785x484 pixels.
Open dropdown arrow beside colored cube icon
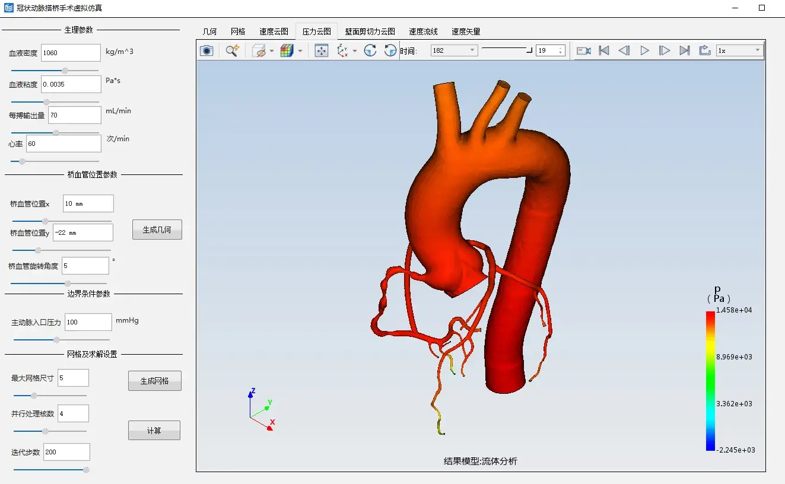click(300, 51)
